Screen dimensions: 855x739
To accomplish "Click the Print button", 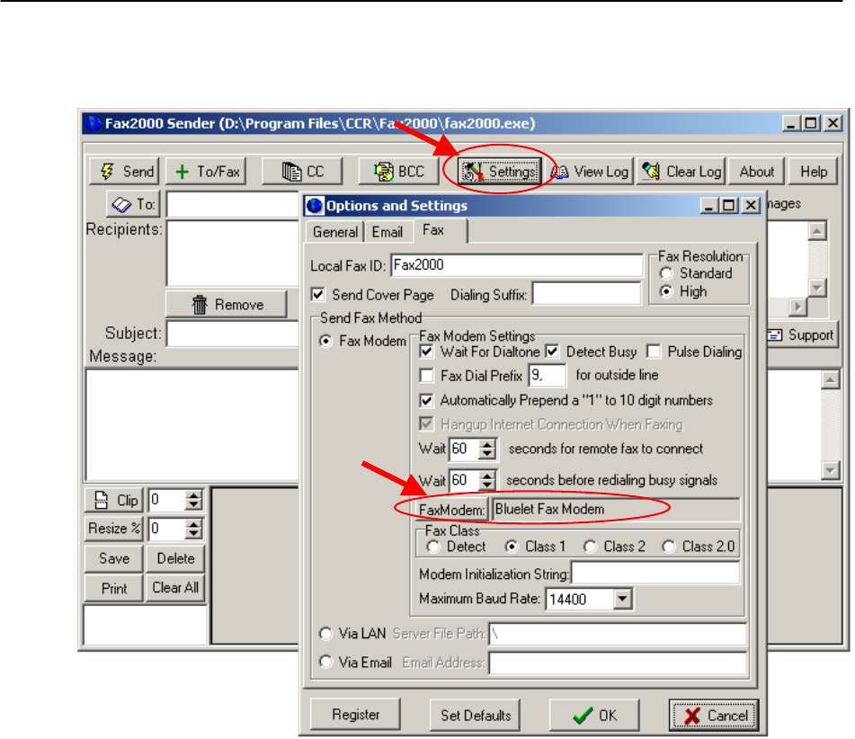I will [x=114, y=589].
